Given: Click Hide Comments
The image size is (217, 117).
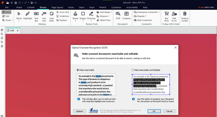Looking at the screenshot, I should pos(143,20).
